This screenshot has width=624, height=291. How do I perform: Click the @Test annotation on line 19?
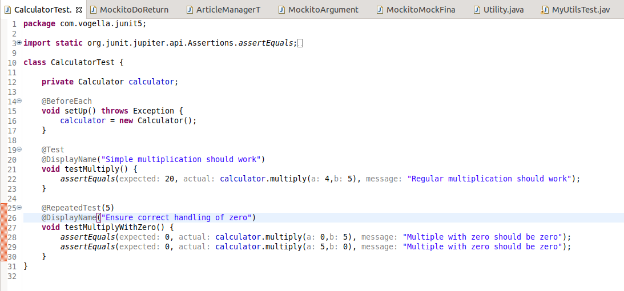tap(53, 150)
